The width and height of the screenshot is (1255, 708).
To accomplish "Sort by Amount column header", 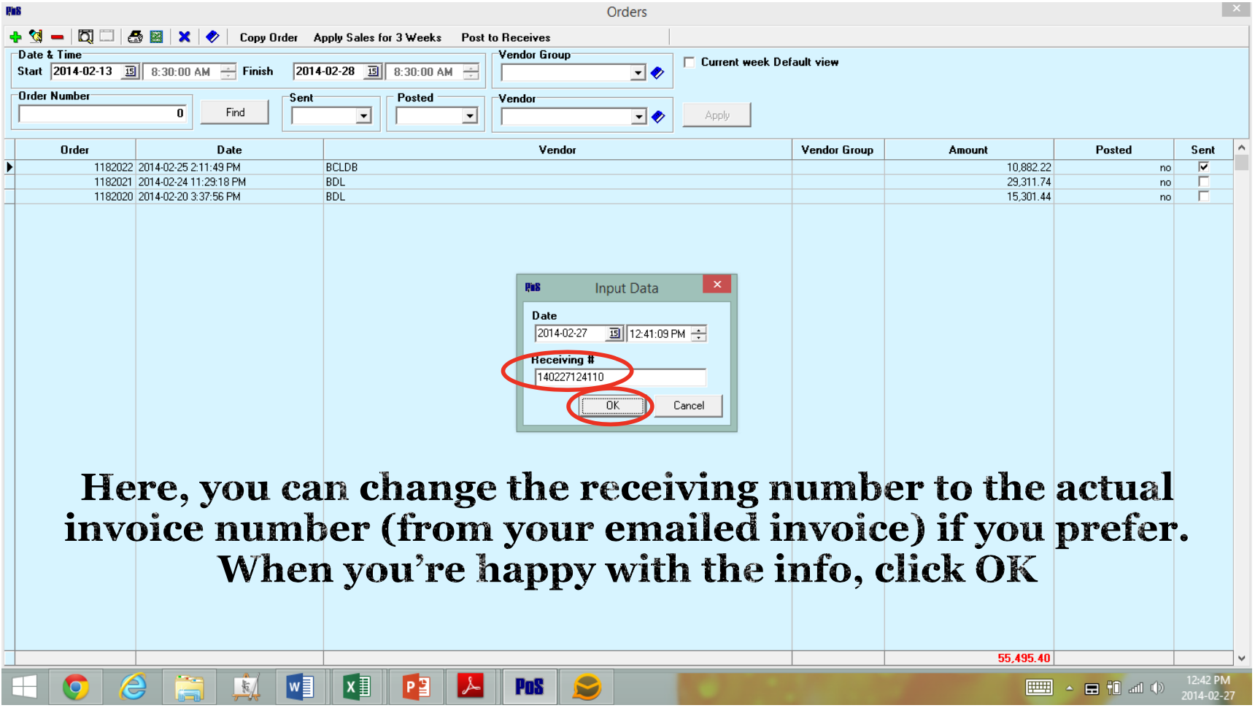I will pyautogui.click(x=968, y=150).
